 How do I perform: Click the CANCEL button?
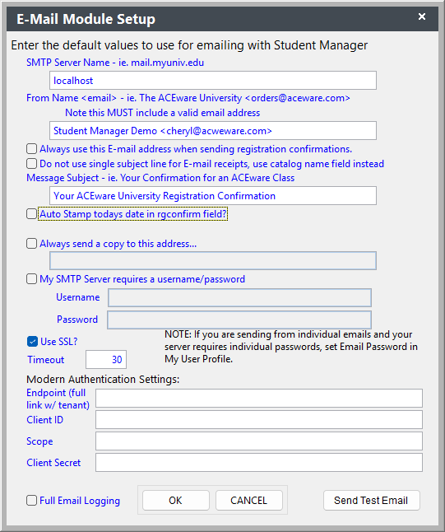[x=248, y=500]
